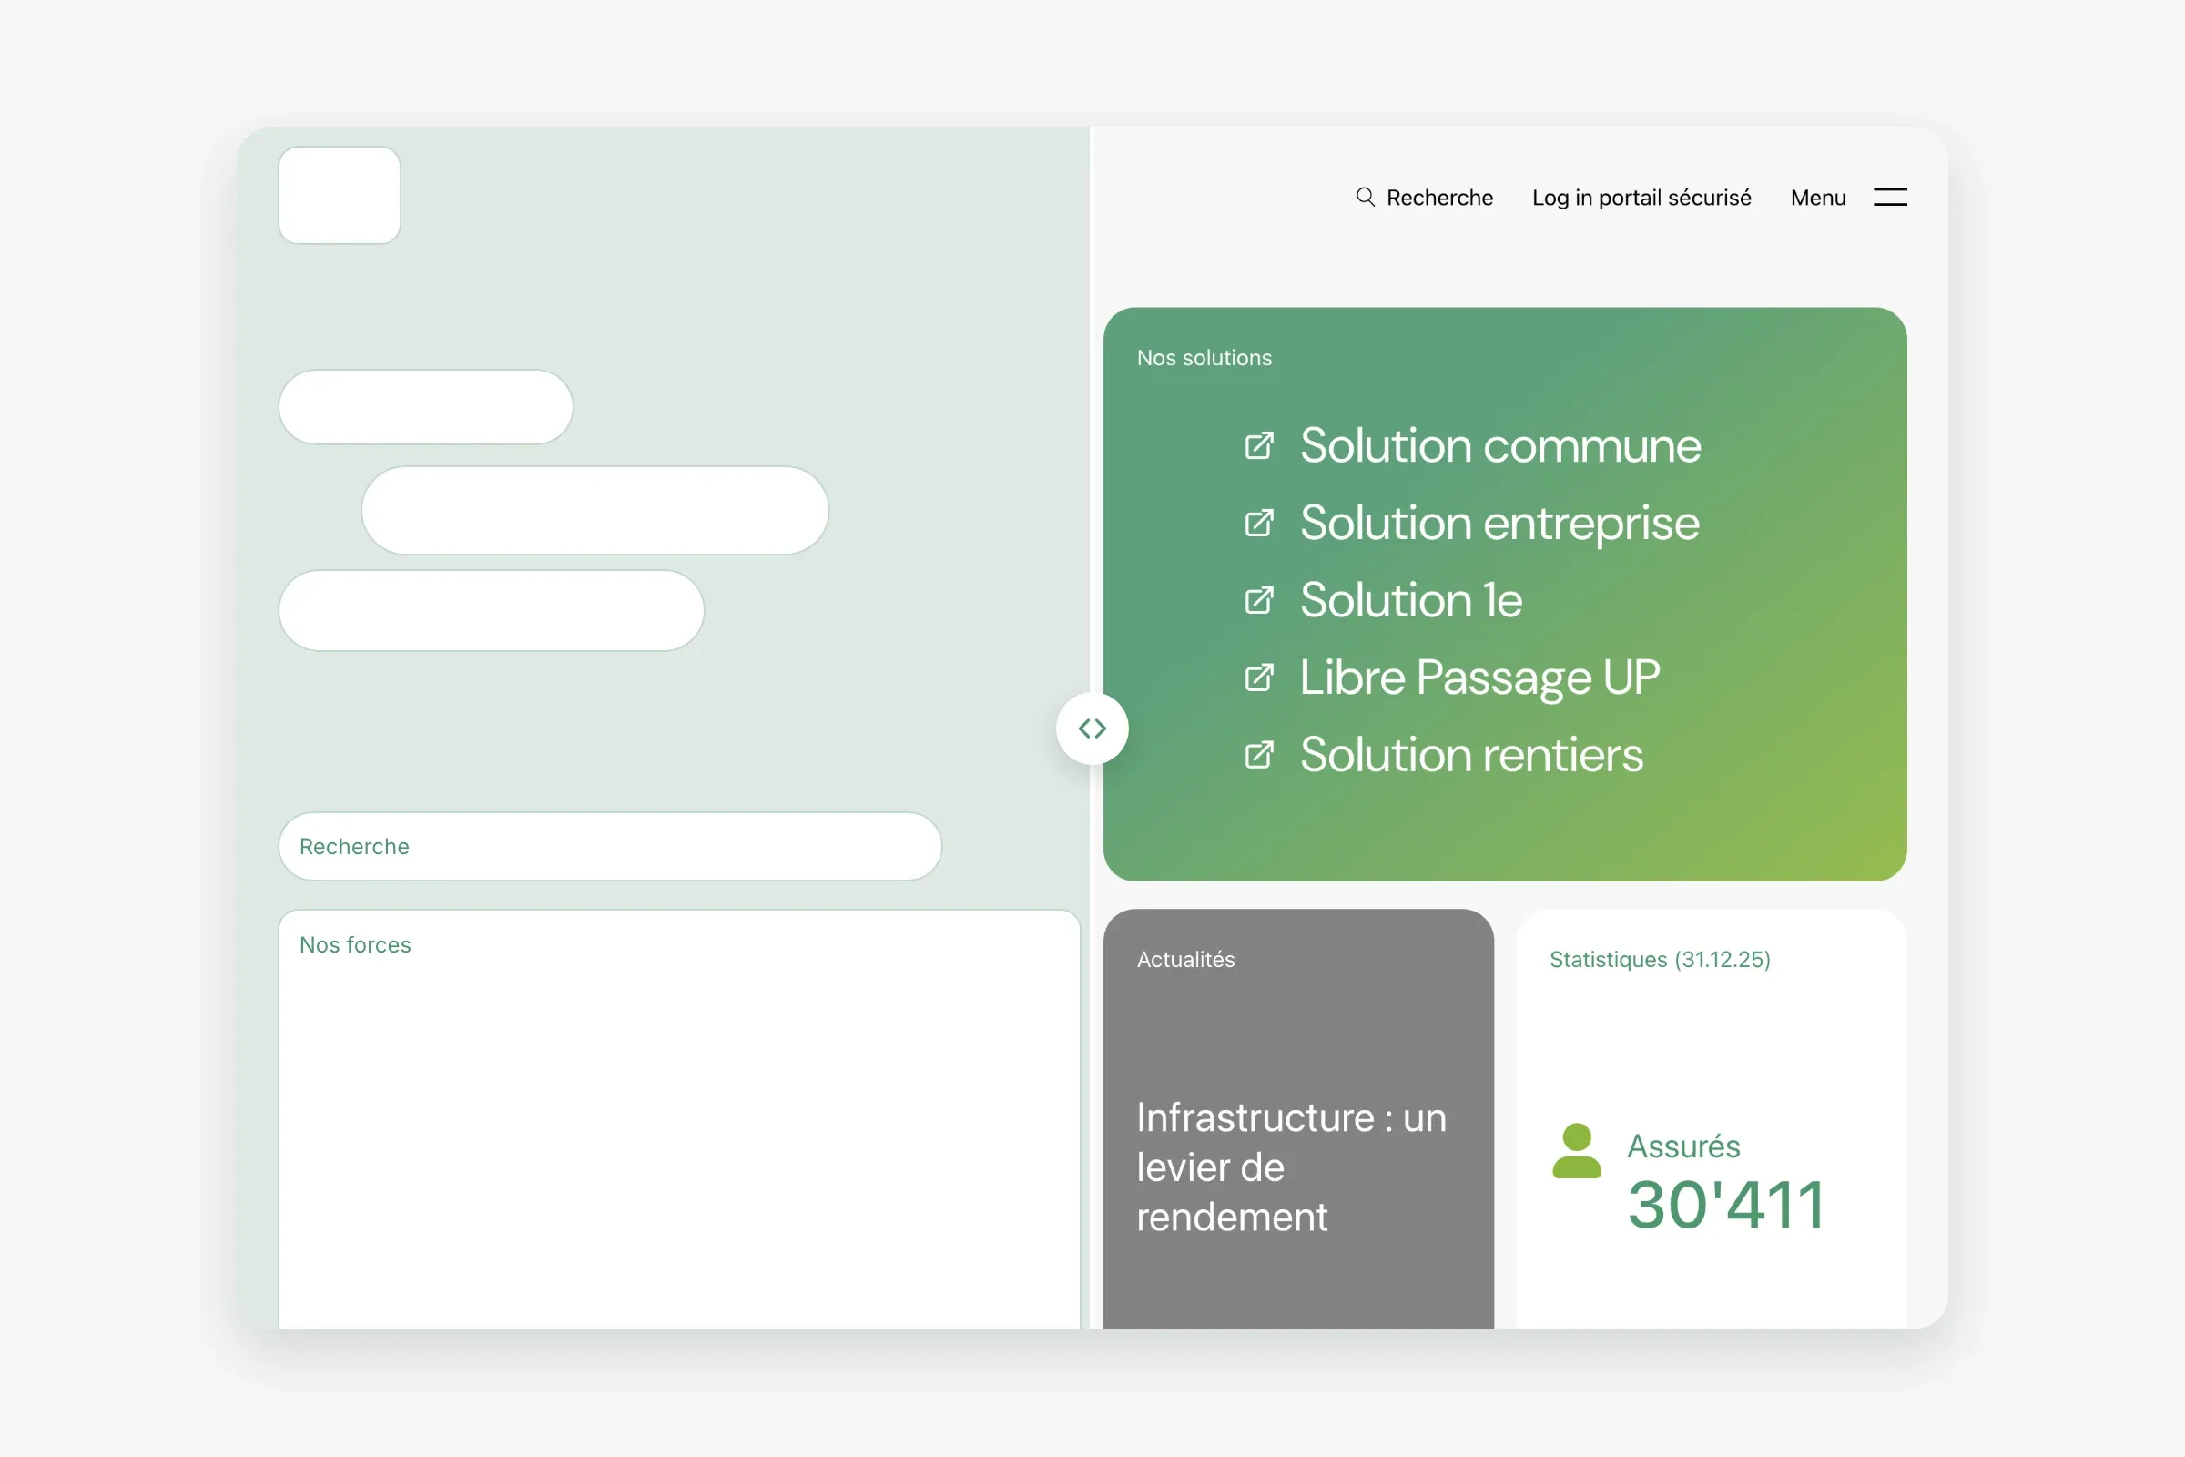Viewport: 2185px width, 1457px height.
Task: Click the Nos solutions heading
Action: tap(1204, 358)
